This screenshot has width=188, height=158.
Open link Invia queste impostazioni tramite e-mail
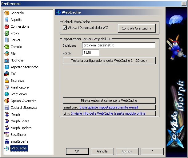(x=108, y=107)
